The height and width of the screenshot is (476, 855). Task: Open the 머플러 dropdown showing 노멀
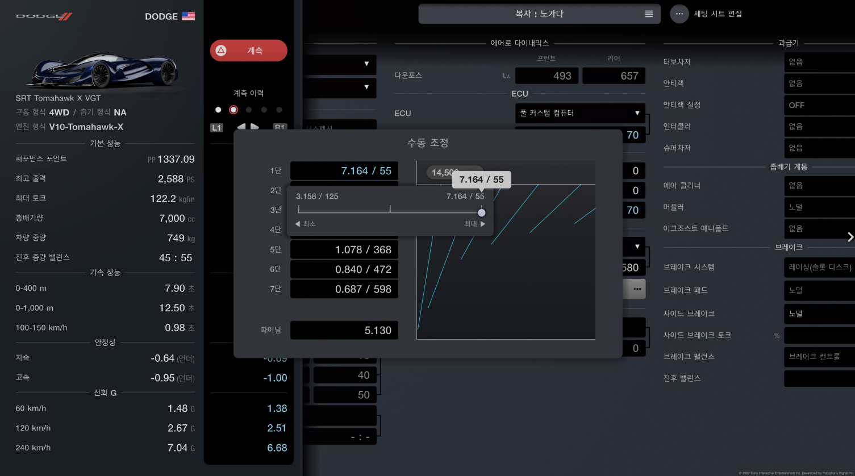[x=819, y=207]
